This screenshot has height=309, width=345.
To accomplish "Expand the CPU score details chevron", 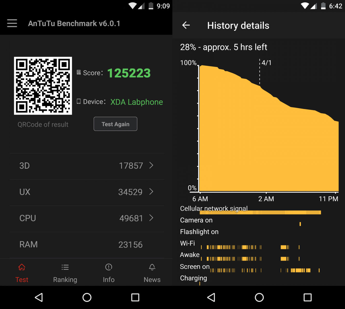I will point(151,218).
